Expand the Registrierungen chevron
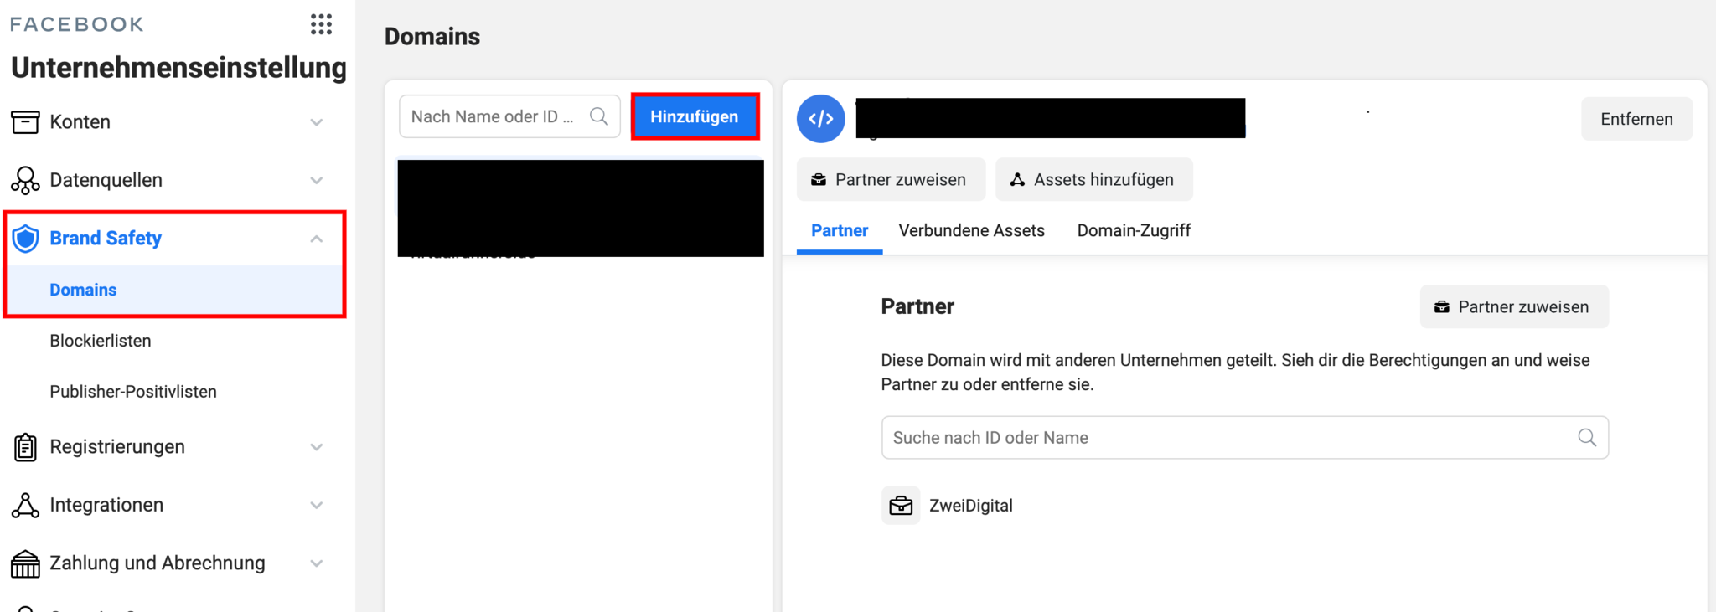The image size is (1716, 612). coord(317,447)
